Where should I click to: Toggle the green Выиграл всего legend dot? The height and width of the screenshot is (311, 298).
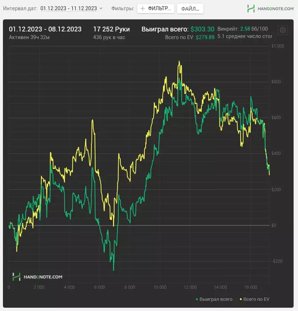[197, 299]
